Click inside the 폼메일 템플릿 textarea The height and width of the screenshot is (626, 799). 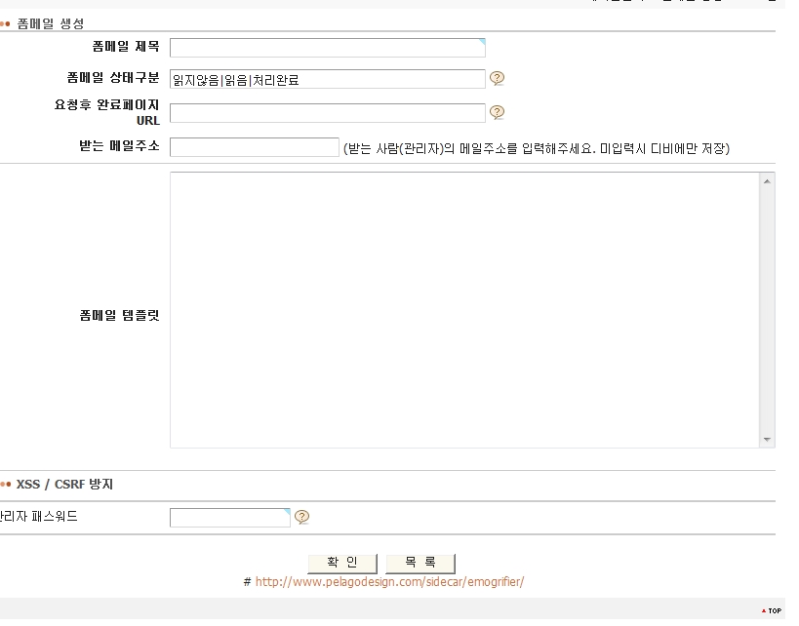[x=463, y=310]
